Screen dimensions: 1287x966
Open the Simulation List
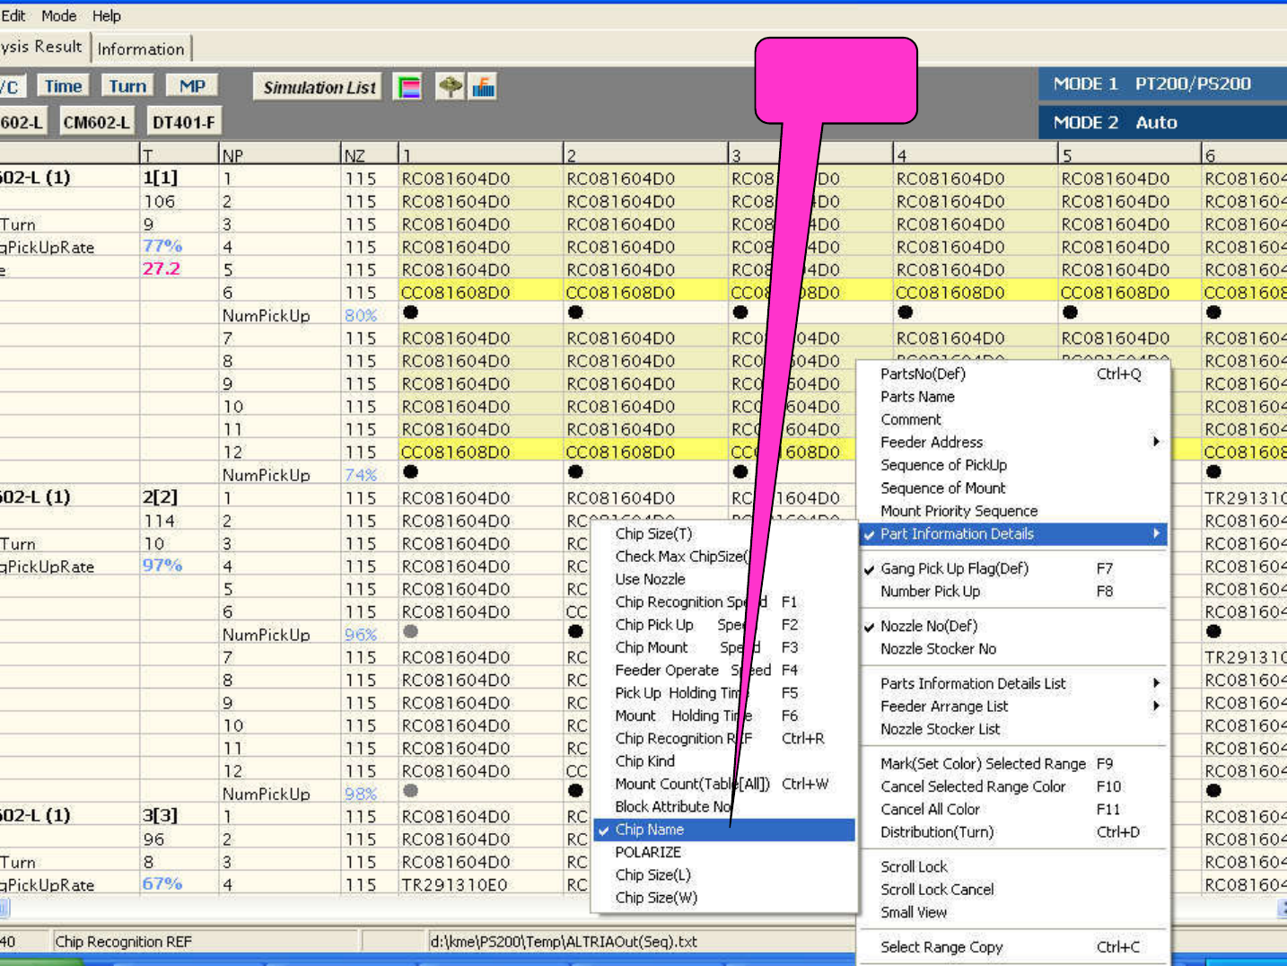click(319, 87)
